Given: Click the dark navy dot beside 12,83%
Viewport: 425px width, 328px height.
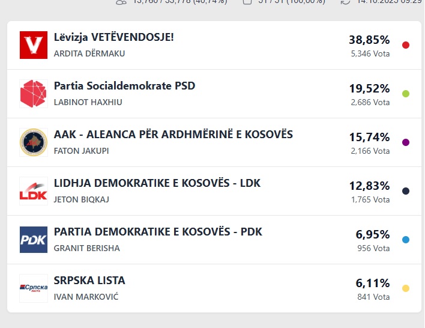Looking at the screenshot, I should pyautogui.click(x=406, y=191).
